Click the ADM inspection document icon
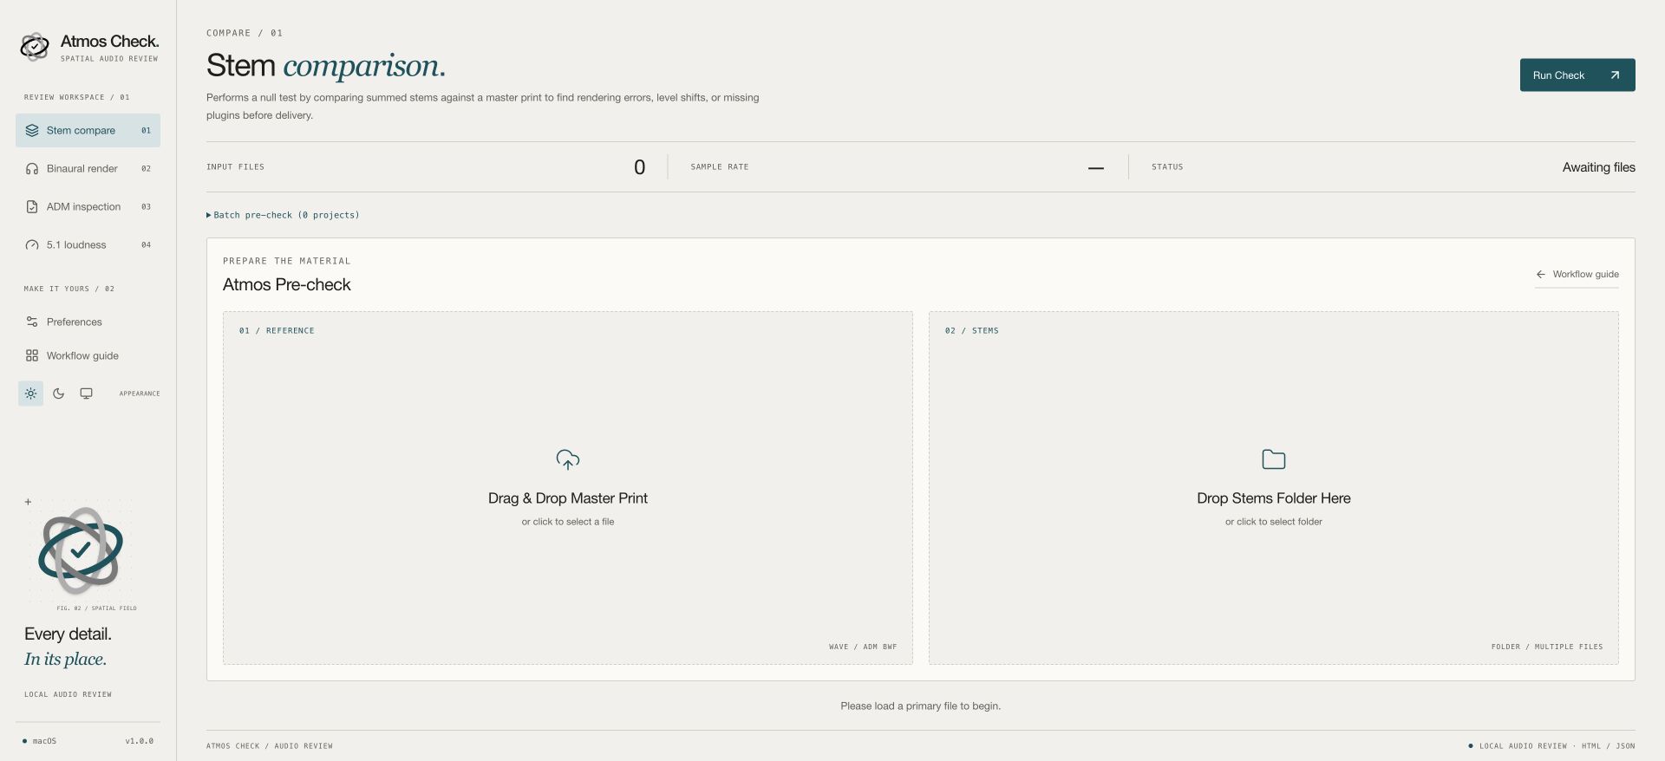The height and width of the screenshot is (761, 1665). 32,207
